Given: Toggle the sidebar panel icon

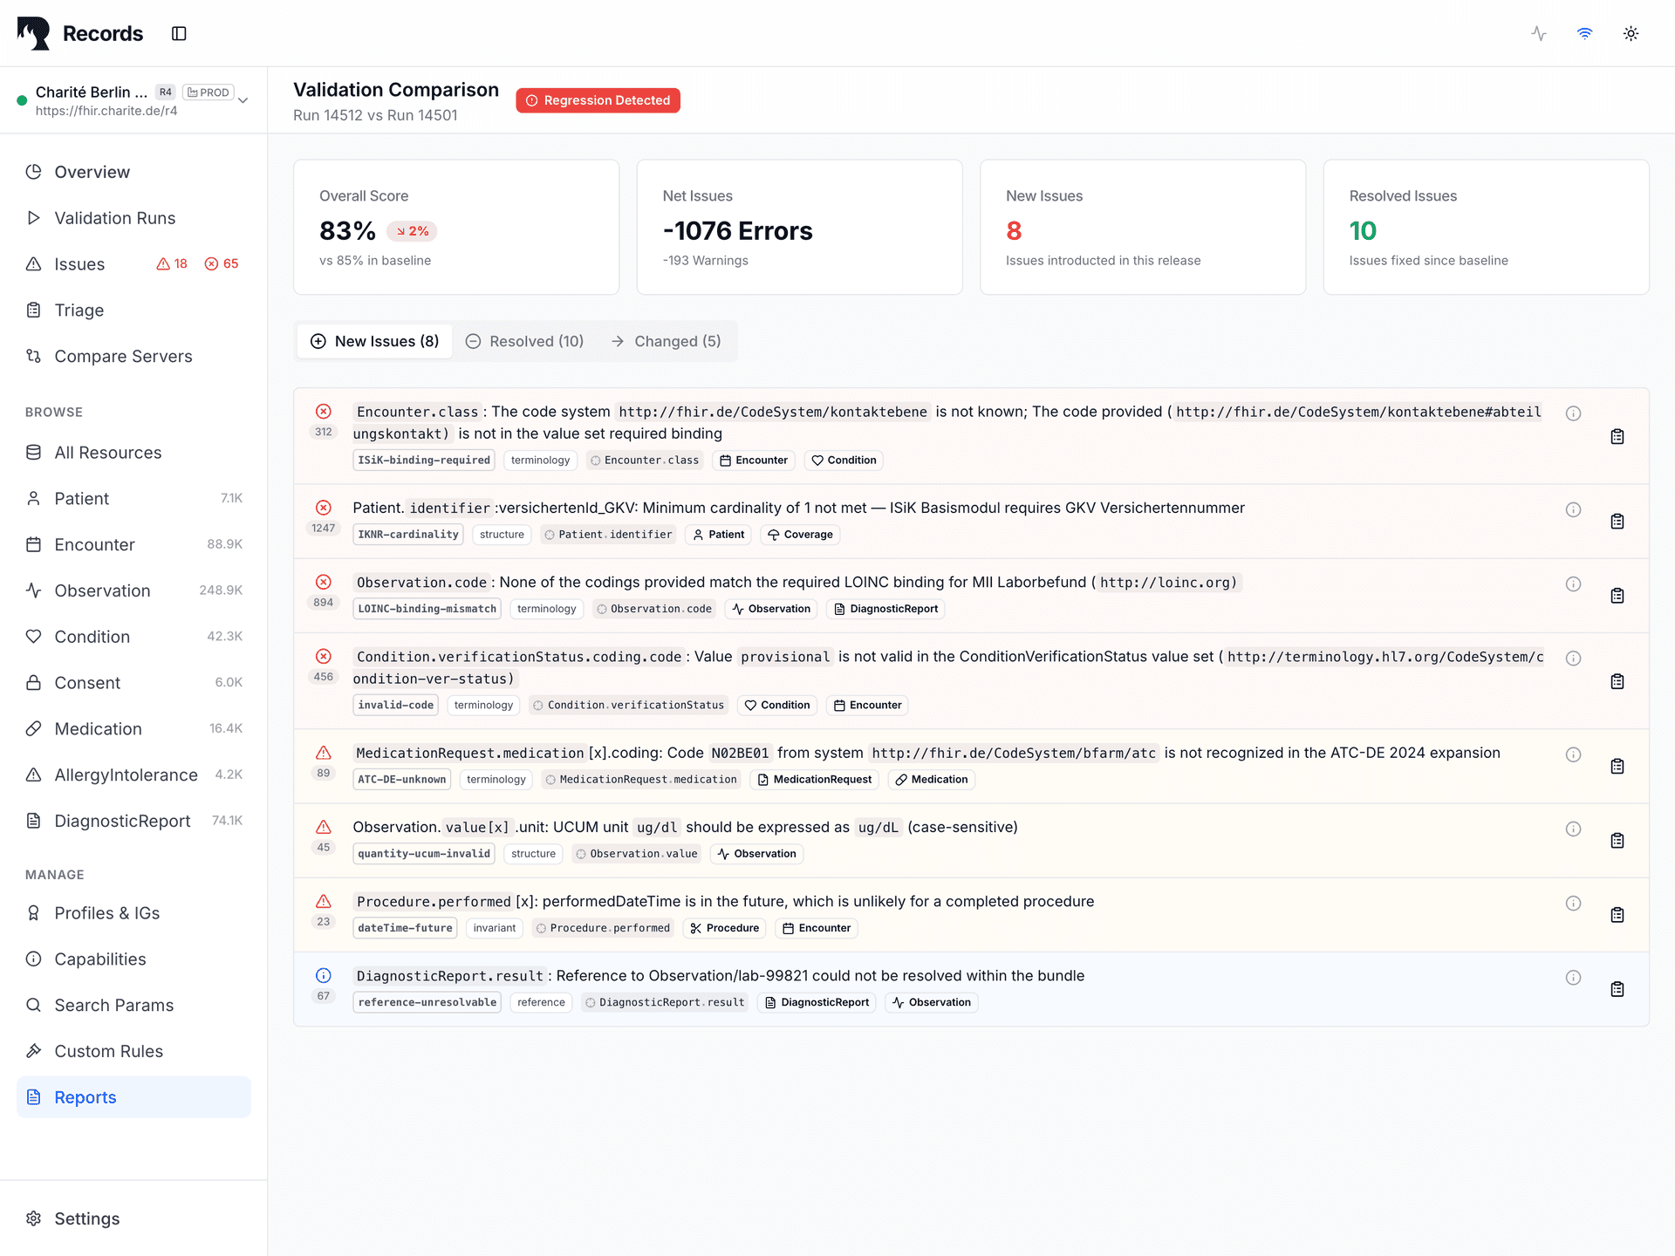Looking at the screenshot, I should 179,33.
